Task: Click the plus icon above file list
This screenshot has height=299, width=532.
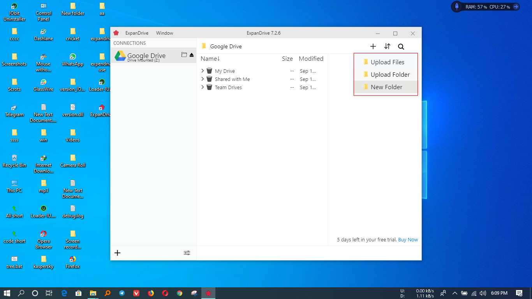Action: coord(373,46)
